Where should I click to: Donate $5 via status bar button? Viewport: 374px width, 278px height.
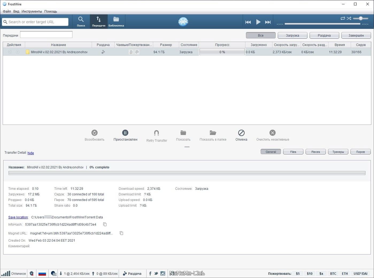pos(298,273)
